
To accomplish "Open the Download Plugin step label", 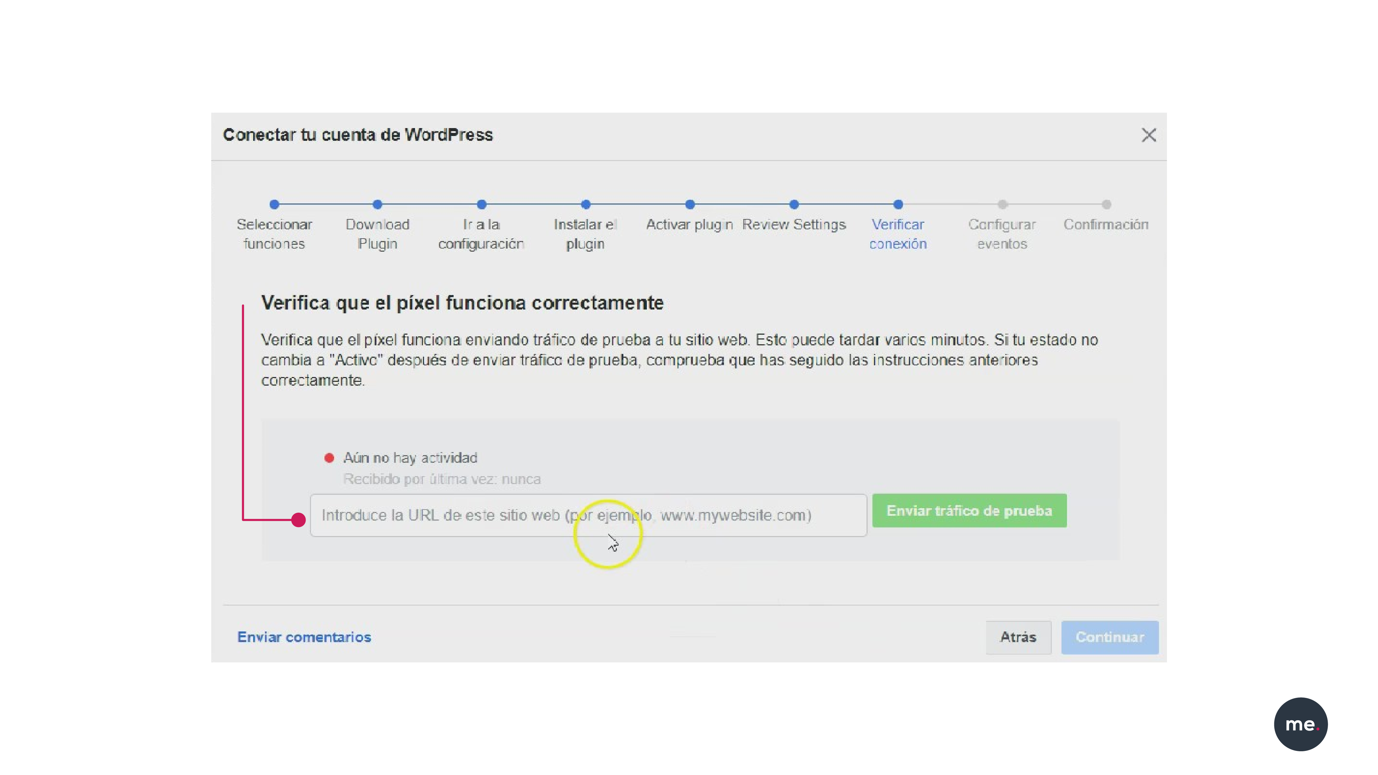I will tap(377, 234).
